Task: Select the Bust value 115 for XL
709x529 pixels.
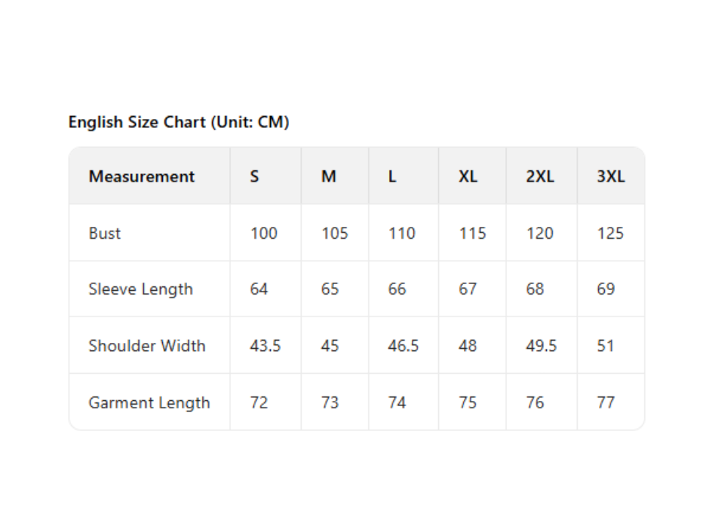Action: [x=472, y=233]
